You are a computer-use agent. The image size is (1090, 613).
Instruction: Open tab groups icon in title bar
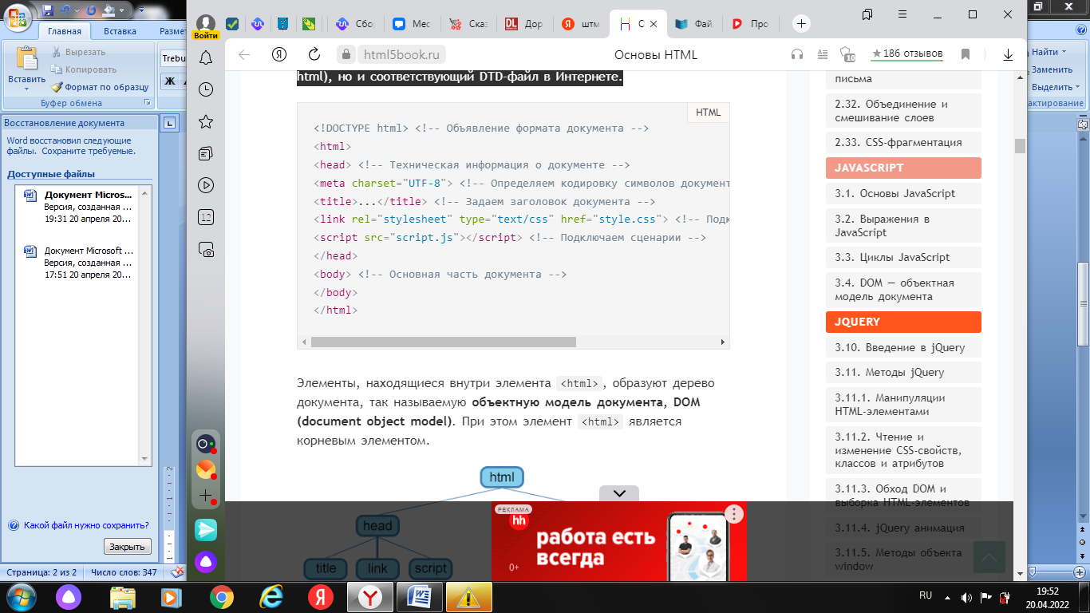point(867,14)
